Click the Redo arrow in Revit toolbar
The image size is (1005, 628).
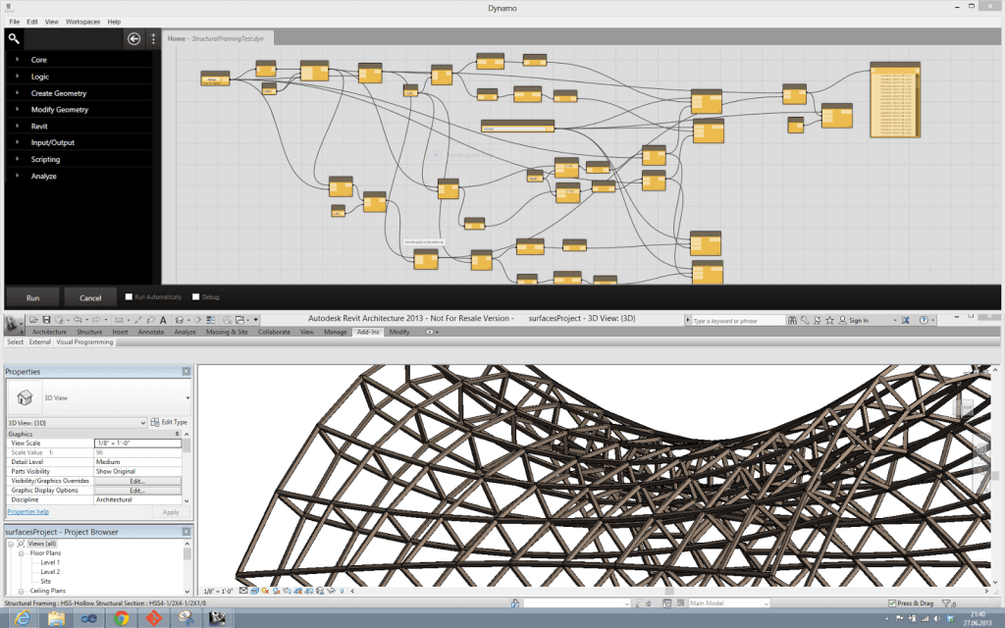coord(96,320)
